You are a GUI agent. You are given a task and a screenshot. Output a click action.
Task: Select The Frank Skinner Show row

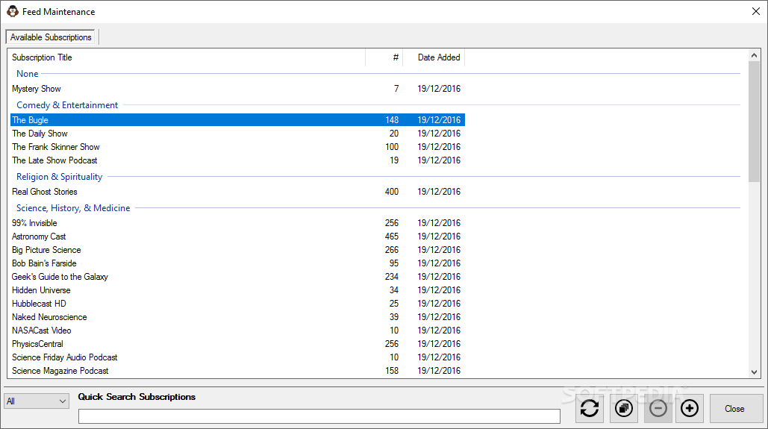pos(237,147)
